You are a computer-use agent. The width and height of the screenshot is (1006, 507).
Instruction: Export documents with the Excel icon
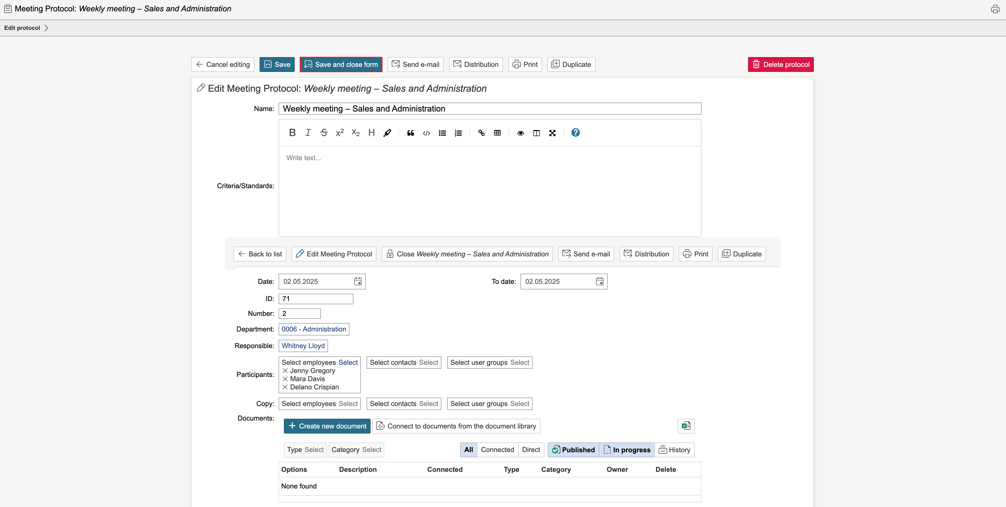tap(686, 426)
